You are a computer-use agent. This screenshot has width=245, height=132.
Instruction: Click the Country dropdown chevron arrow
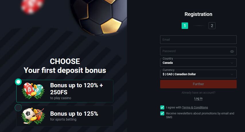click(232, 63)
